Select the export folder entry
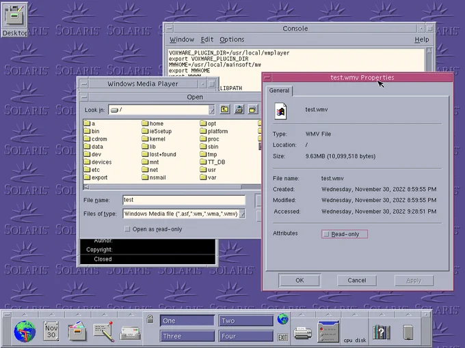The image size is (465, 348). coord(96,177)
